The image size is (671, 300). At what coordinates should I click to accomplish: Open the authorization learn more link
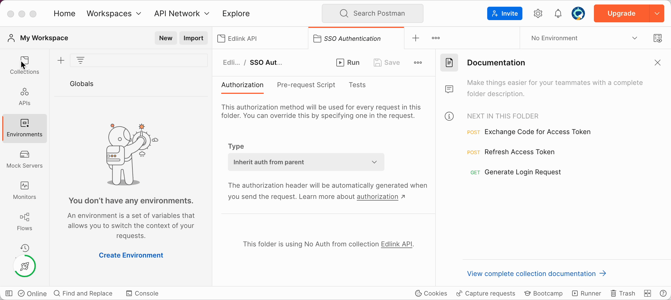tap(377, 197)
